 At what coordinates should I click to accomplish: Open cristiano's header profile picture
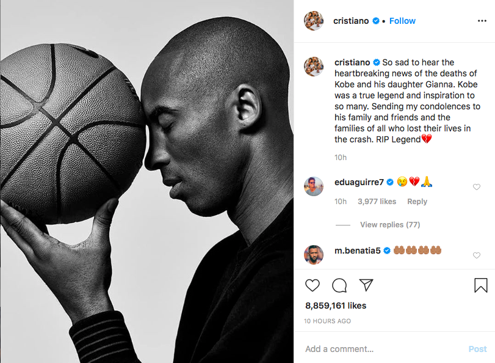point(314,21)
